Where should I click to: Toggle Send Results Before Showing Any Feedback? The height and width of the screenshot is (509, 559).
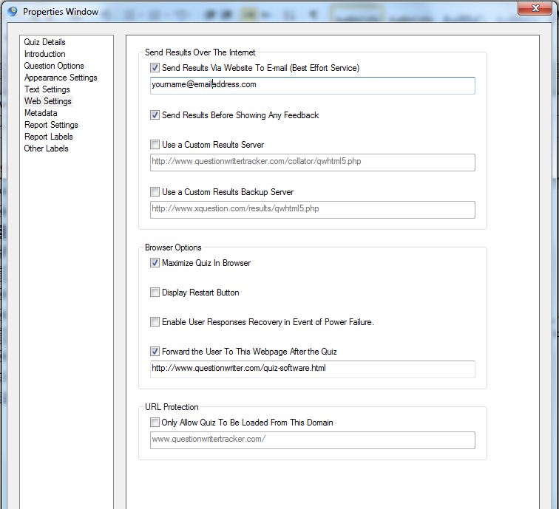pyautogui.click(x=155, y=115)
